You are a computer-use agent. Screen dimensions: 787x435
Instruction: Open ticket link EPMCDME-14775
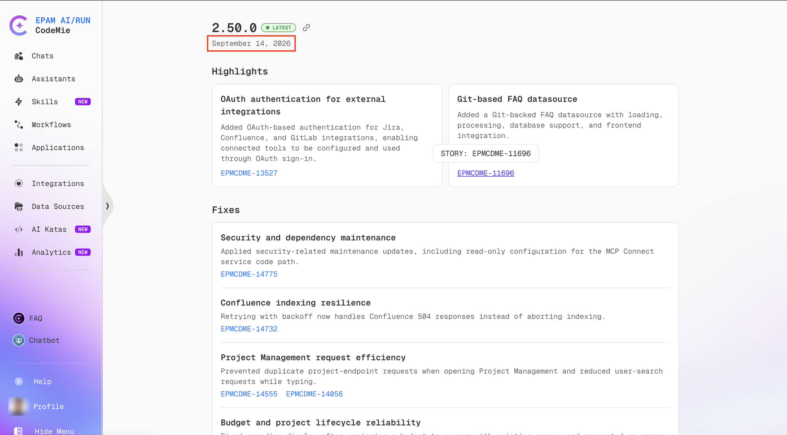[249, 274]
